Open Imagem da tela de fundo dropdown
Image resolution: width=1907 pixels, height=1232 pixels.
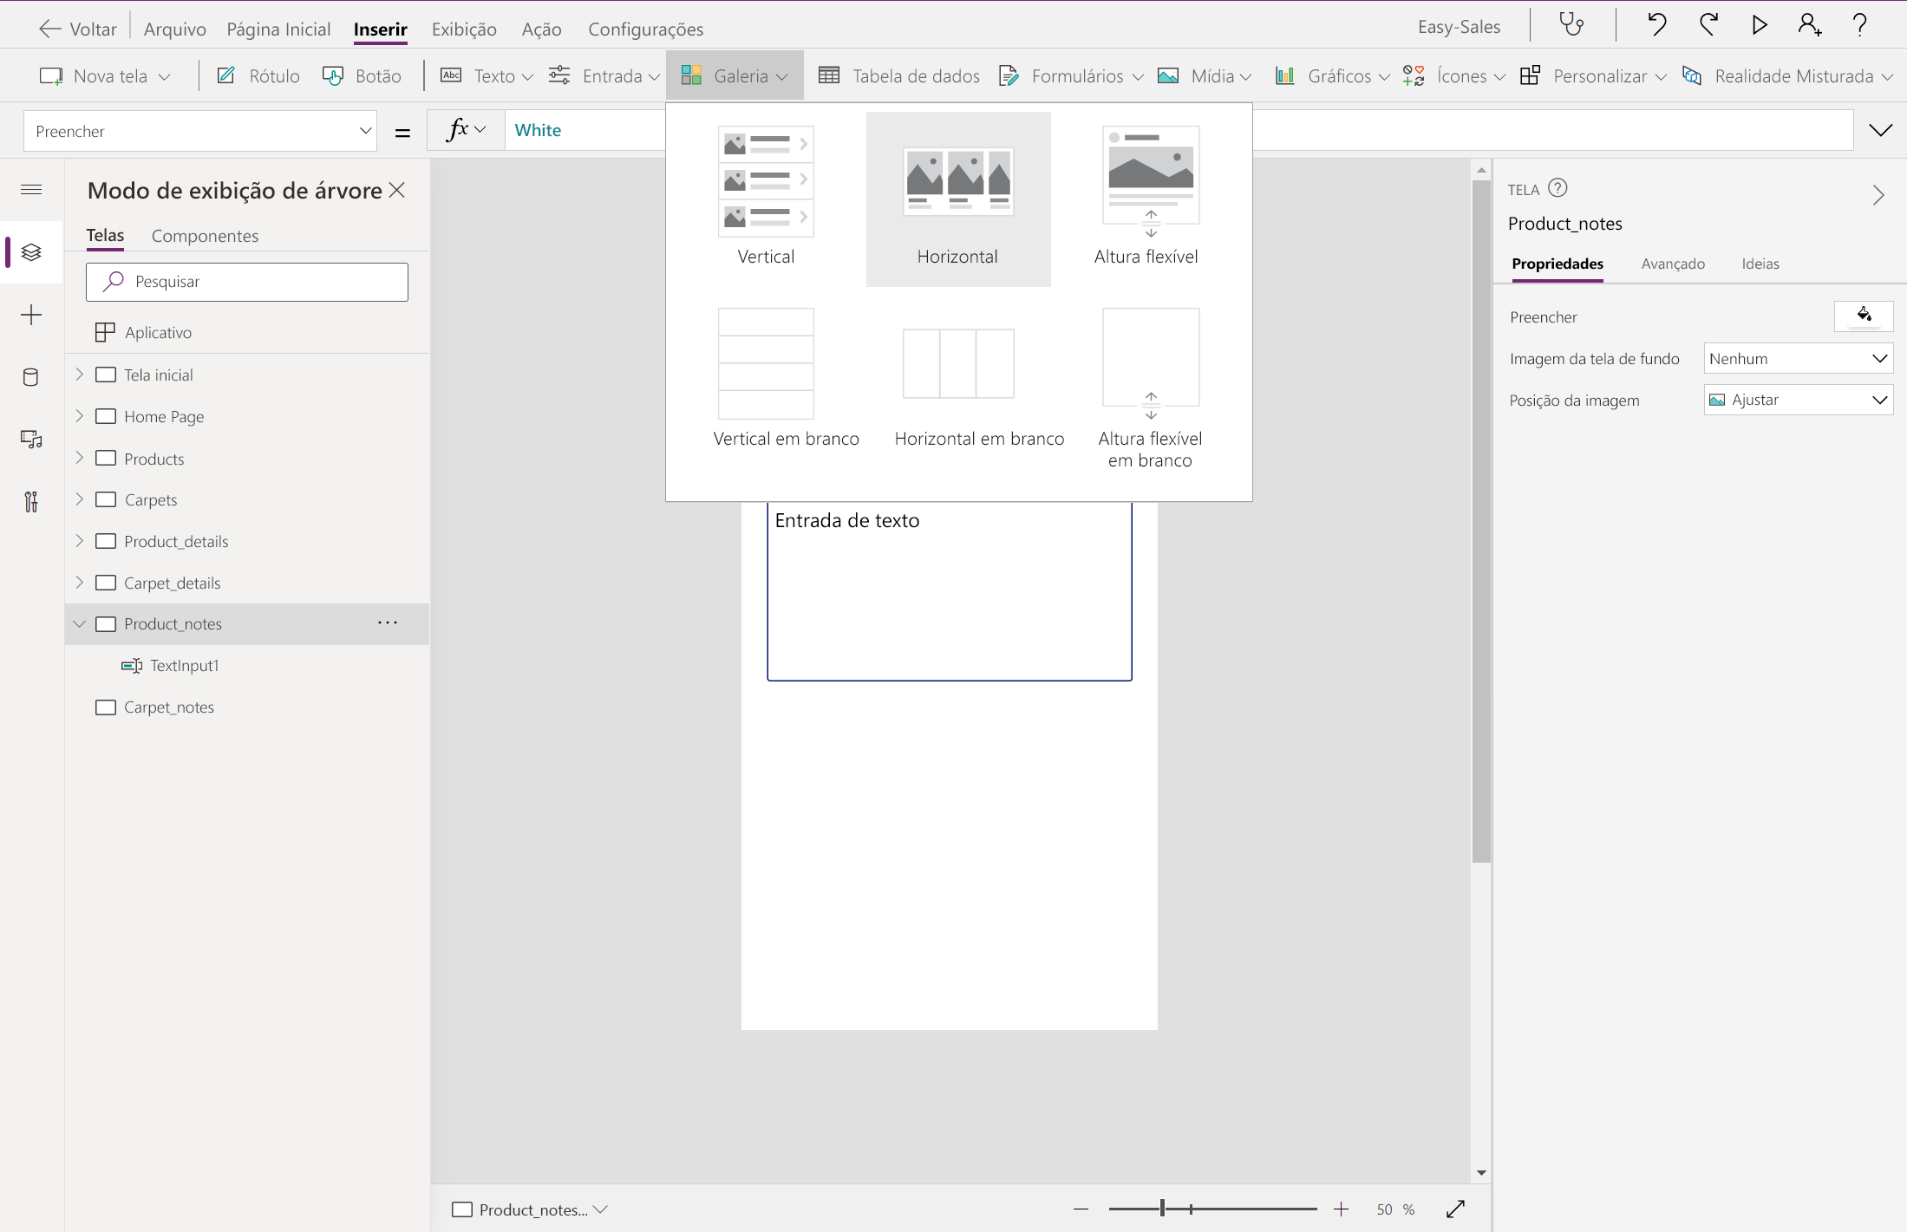[x=1798, y=358]
